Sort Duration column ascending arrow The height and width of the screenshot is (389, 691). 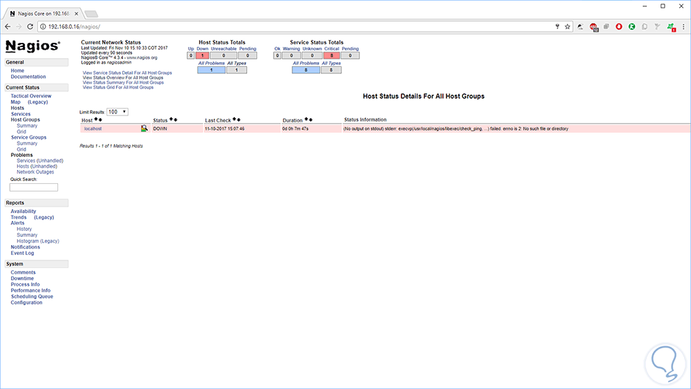coord(306,120)
